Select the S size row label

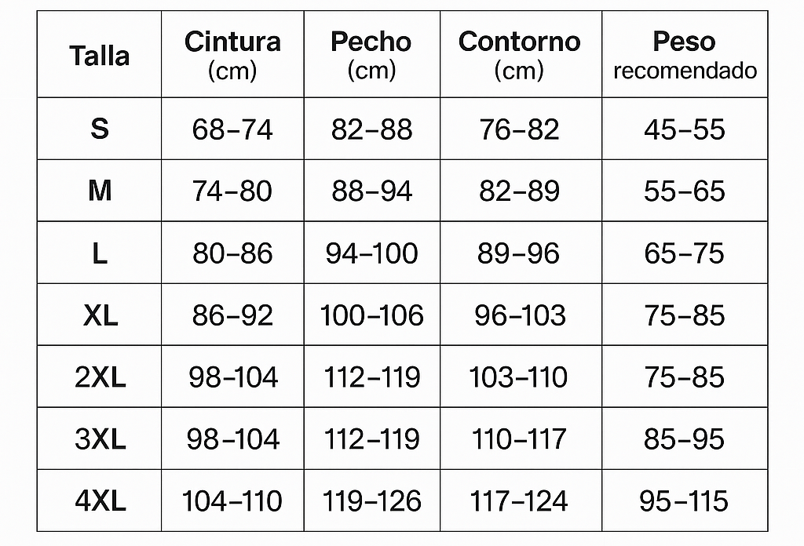tap(99, 129)
